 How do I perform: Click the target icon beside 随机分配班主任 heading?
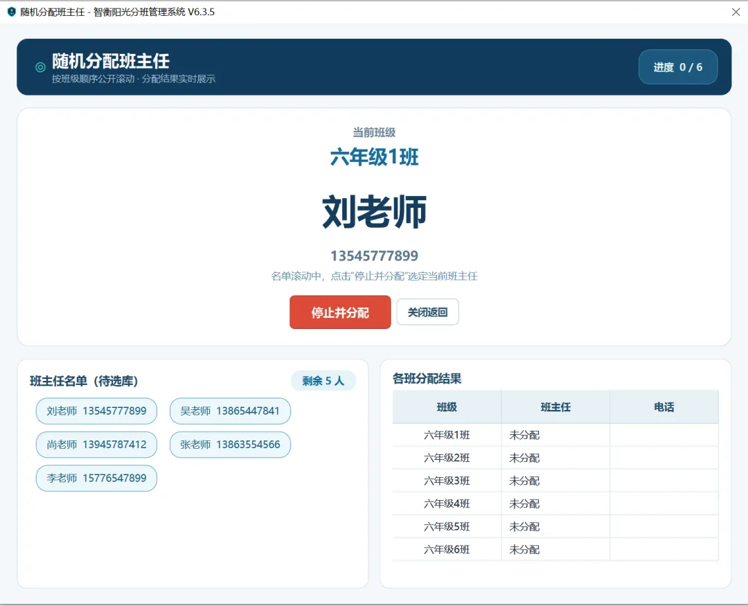pos(41,67)
